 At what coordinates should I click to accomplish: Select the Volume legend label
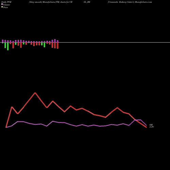(6, 5)
